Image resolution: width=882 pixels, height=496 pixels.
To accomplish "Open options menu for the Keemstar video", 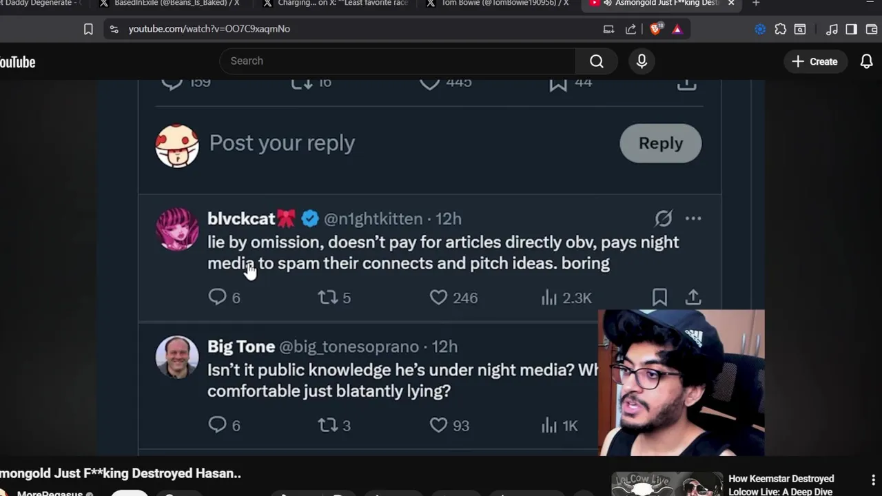I will [873, 479].
